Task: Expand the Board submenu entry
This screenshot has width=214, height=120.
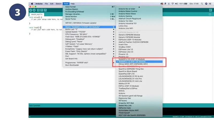Action: [89, 27]
